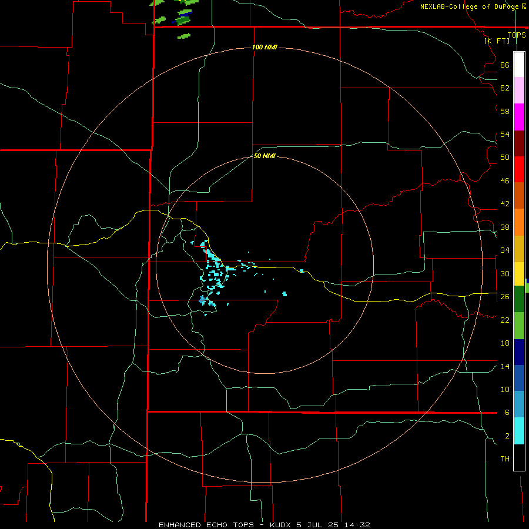This screenshot has height=529, width=529.
Task: Pick the bright red legend swatch
Action: tap(519, 169)
